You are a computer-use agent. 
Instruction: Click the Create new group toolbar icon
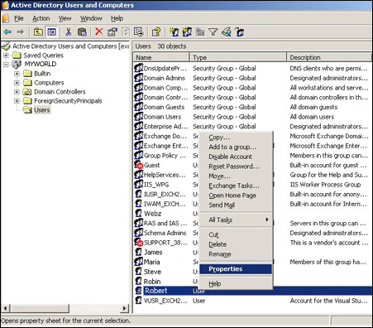(x=187, y=32)
